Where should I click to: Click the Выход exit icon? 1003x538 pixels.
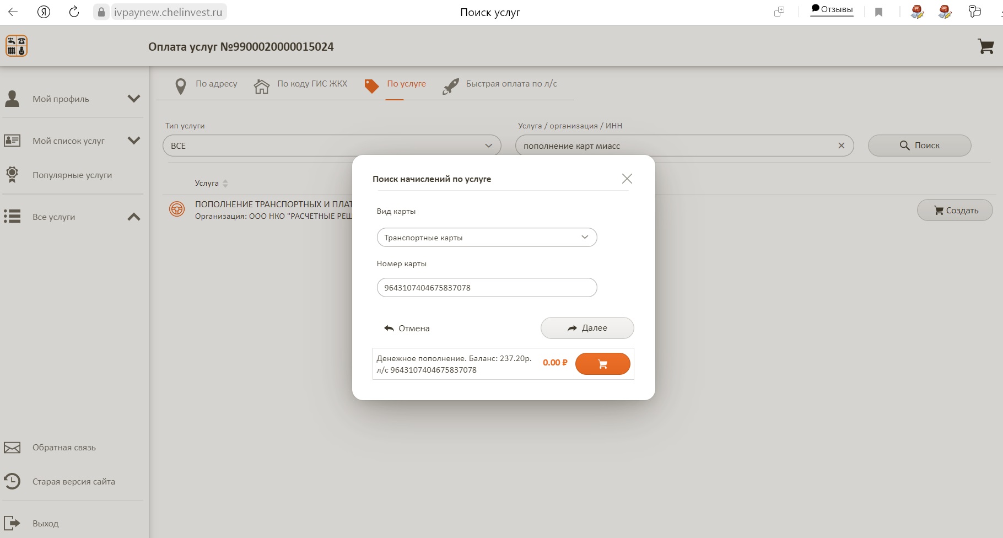(12, 523)
